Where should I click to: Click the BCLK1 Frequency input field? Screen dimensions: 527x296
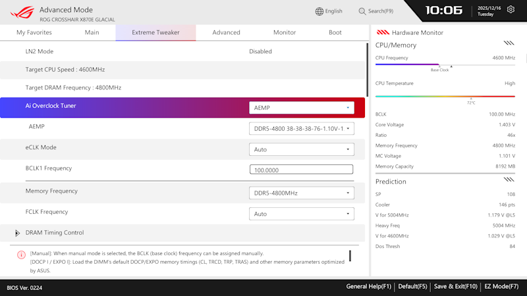pyautogui.click(x=301, y=170)
